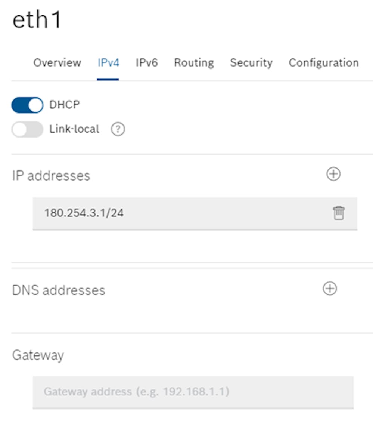Click the DNS addresses section heading
The image size is (373, 438).
(x=59, y=290)
